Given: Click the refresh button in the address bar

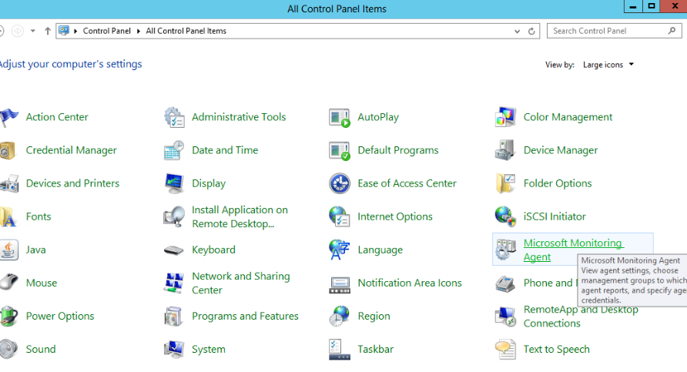Looking at the screenshot, I should click(x=531, y=31).
